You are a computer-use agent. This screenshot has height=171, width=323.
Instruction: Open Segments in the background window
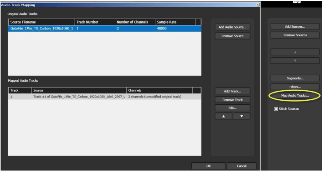tap(295, 78)
